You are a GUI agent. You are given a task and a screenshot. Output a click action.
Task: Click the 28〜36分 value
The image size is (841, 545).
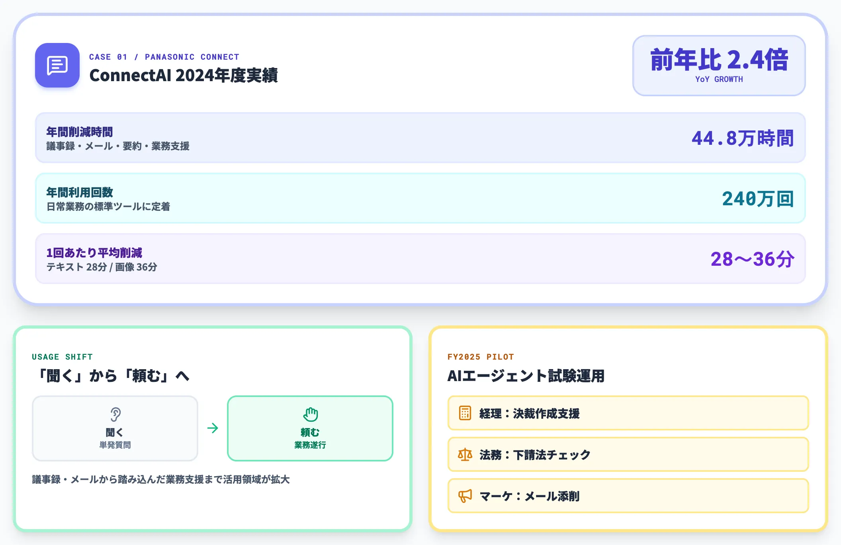[x=753, y=259]
